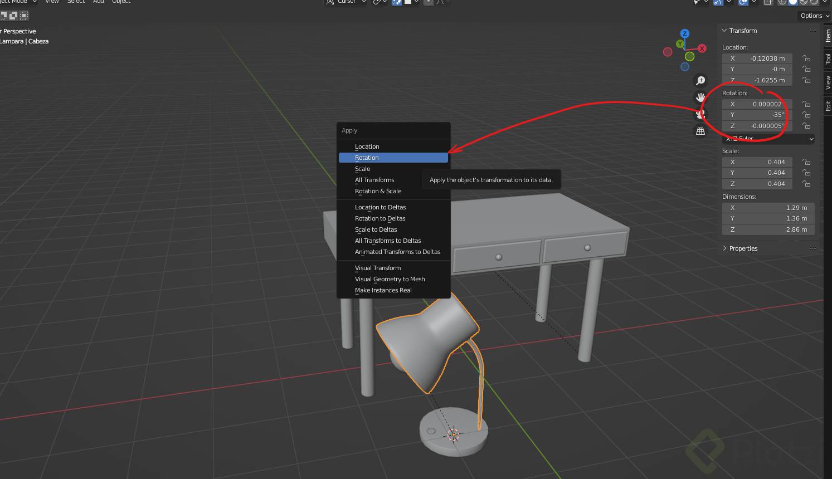
Task: Select Rotation to Deltas
Action: point(393,218)
